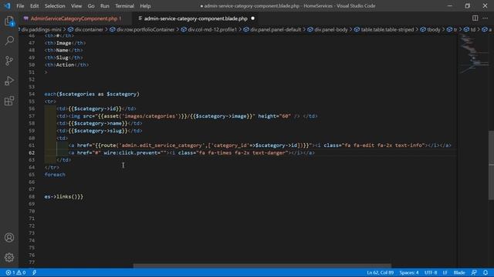The image size is (494, 277).
Task: Split the editor to the right
Action: [x=475, y=18]
